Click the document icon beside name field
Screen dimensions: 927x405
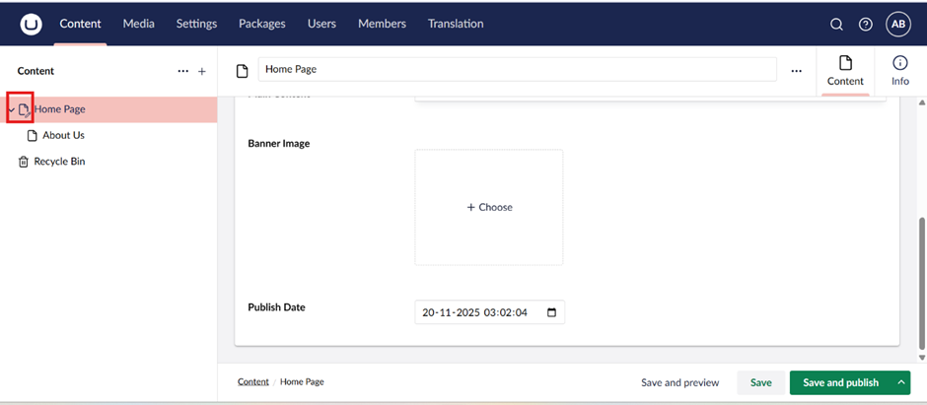243,71
